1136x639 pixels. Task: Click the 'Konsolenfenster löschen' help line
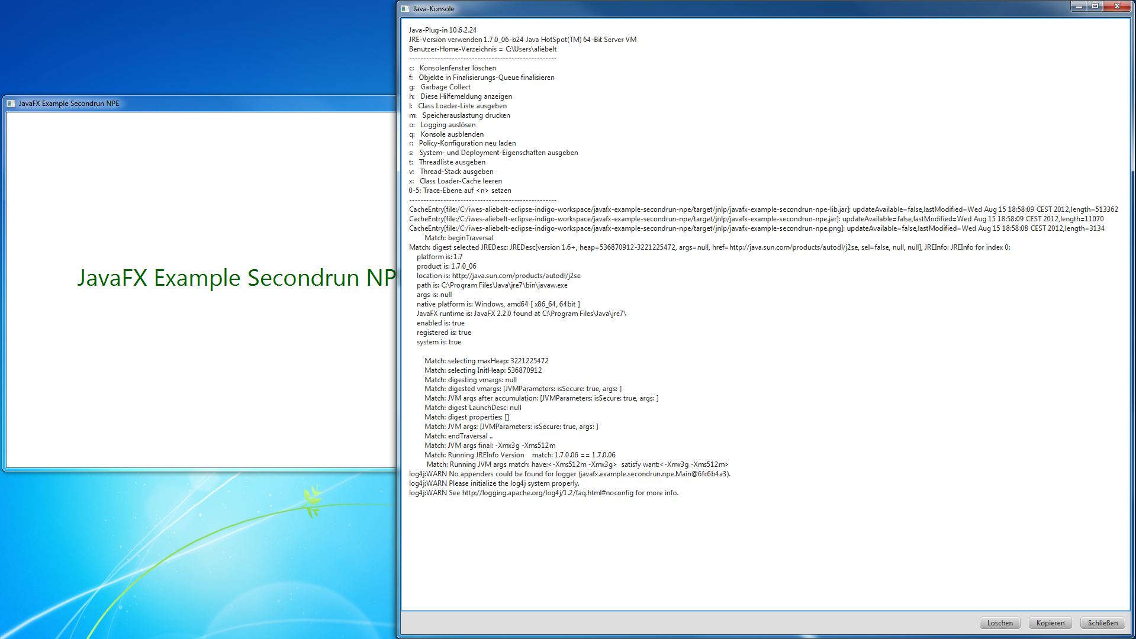tap(457, 68)
